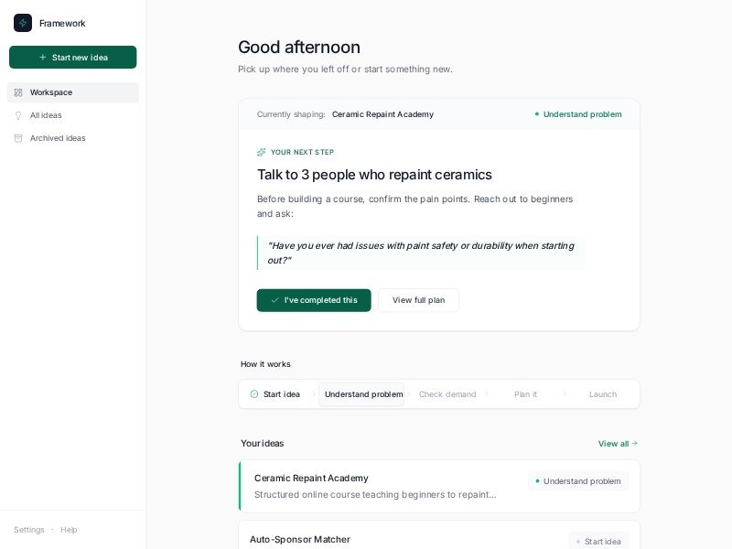732x549 pixels.
Task: Open View all ideas link
Action: pos(618,444)
